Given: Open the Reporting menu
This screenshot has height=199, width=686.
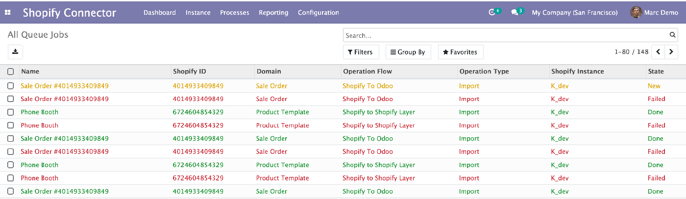Looking at the screenshot, I should pos(273,13).
